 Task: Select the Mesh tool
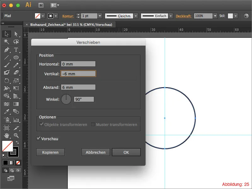[x=7, y=104]
